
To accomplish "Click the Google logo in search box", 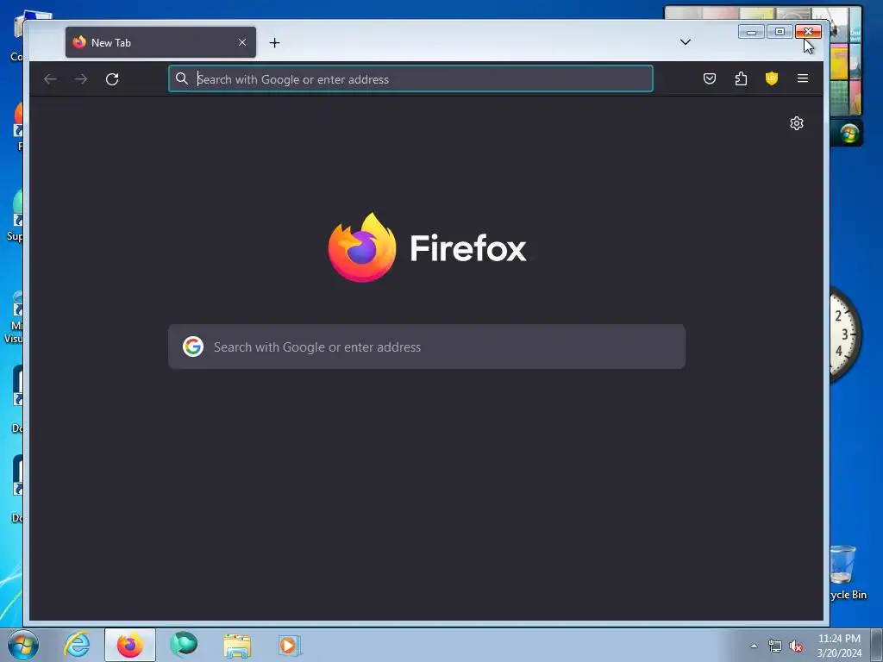I will click(x=193, y=347).
